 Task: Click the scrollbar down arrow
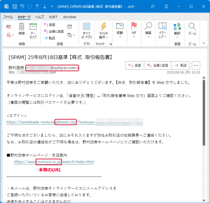click(204, 201)
